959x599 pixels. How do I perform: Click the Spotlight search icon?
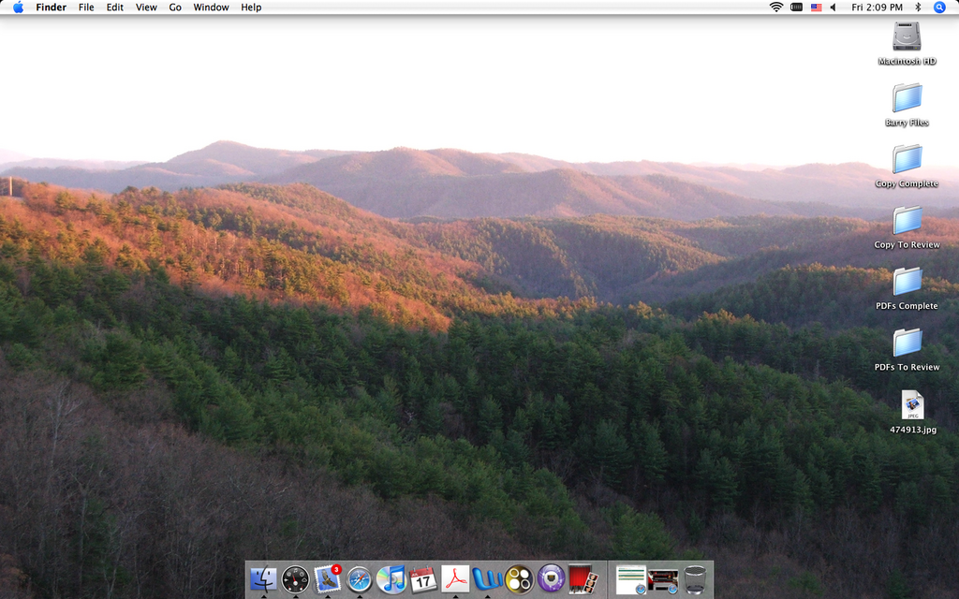(939, 7)
